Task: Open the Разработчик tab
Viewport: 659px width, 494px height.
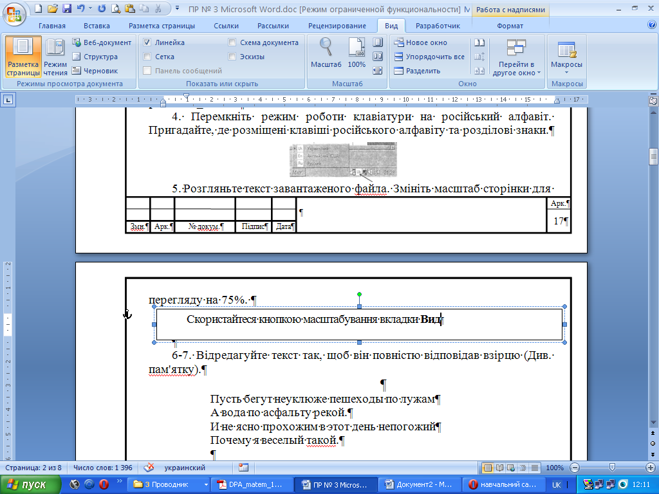Action: tap(438, 26)
